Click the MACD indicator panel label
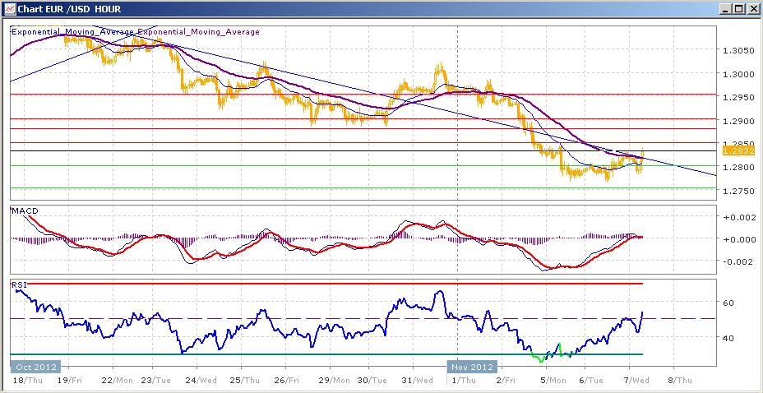The height and width of the screenshot is (393, 763). coord(25,212)
